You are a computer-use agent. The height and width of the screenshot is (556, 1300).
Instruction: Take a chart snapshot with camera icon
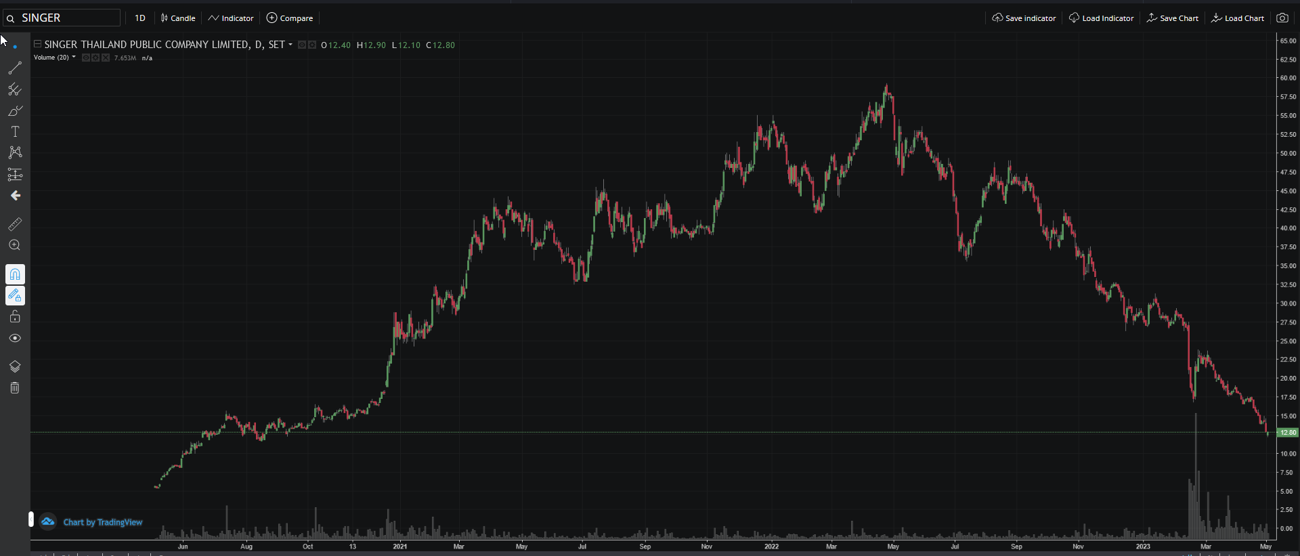click(1282, 18)
